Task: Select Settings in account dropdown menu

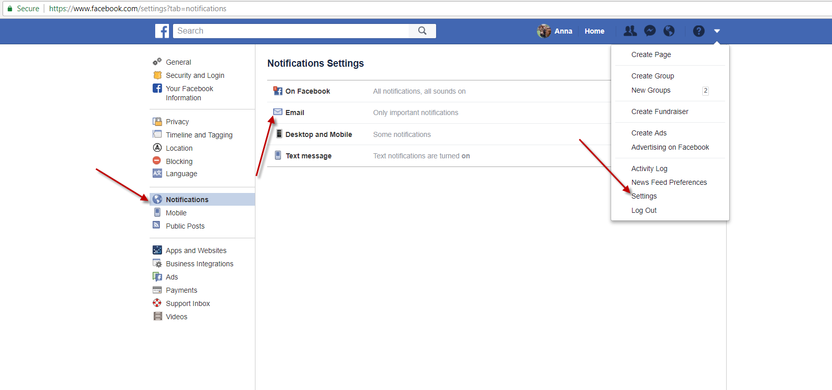Action: [x=644, y=196]
